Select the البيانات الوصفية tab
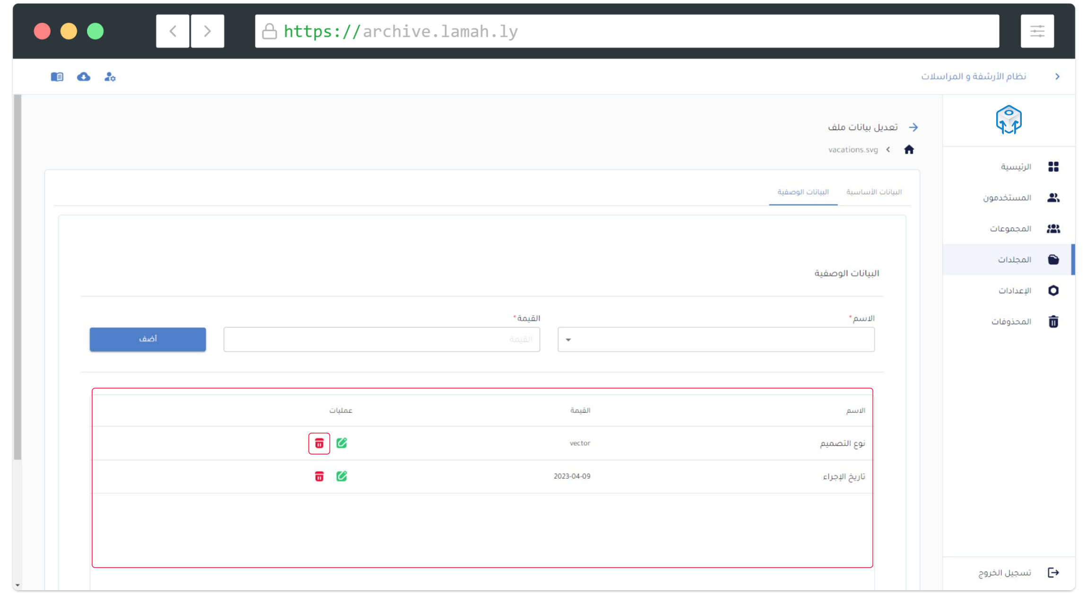This screenshot has width=1088, height=593. [x=803, y=192]
